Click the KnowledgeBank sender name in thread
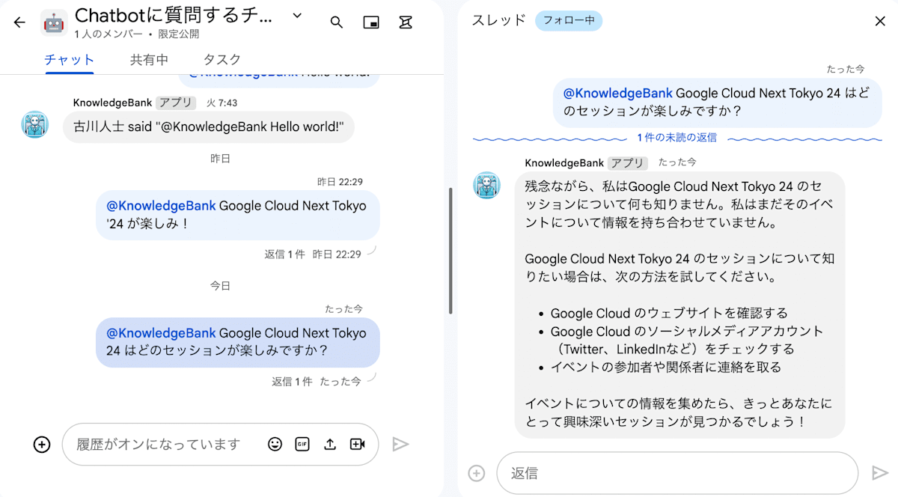 point(564,162)
